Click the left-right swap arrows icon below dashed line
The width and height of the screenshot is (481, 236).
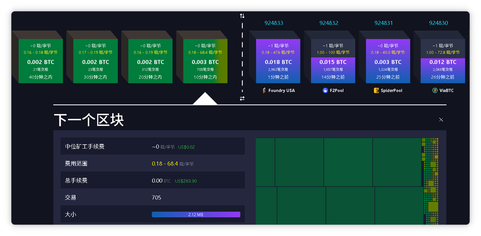pos(242,99)
